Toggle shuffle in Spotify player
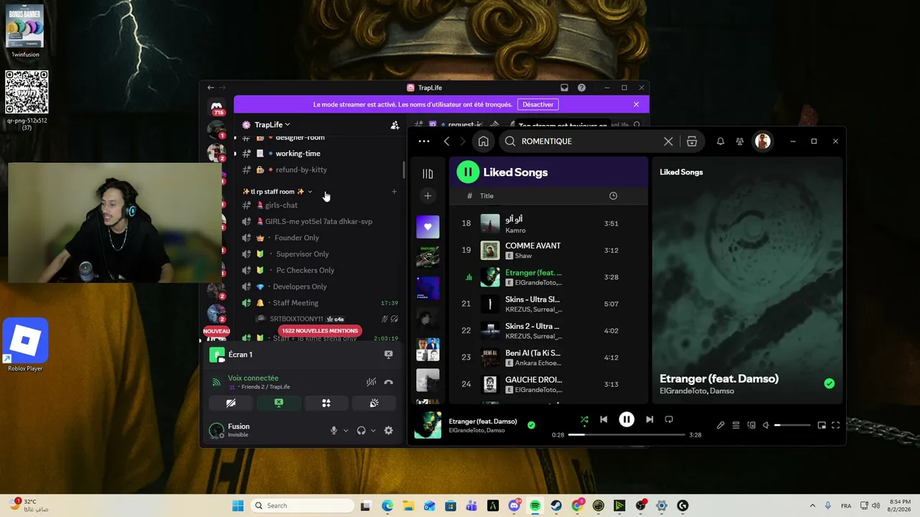Viewport: 920px width, 517px height. point(584,419)
